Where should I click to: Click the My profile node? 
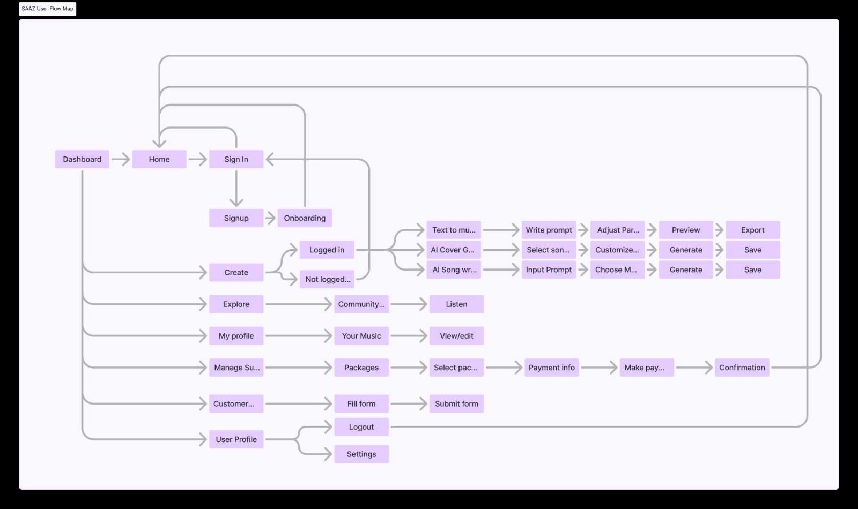236,336
